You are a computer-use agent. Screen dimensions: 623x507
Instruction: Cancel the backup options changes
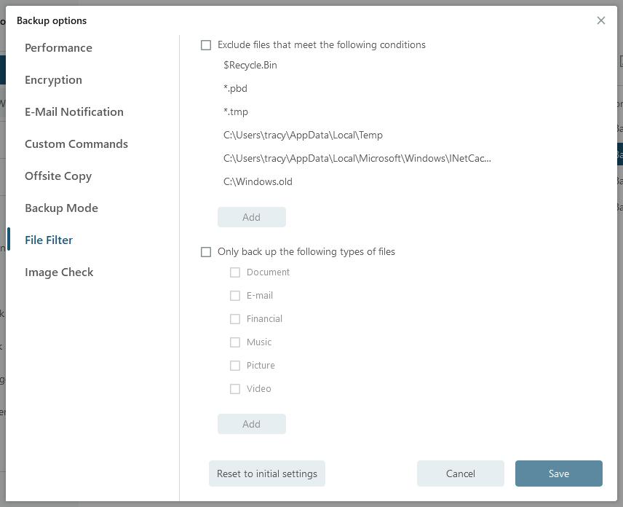click(460, 473)
